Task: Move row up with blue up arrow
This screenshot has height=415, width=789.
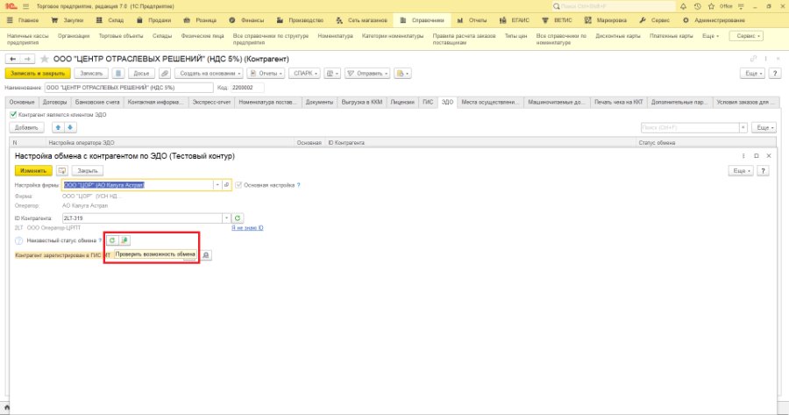Action: (x=59, y=127)
